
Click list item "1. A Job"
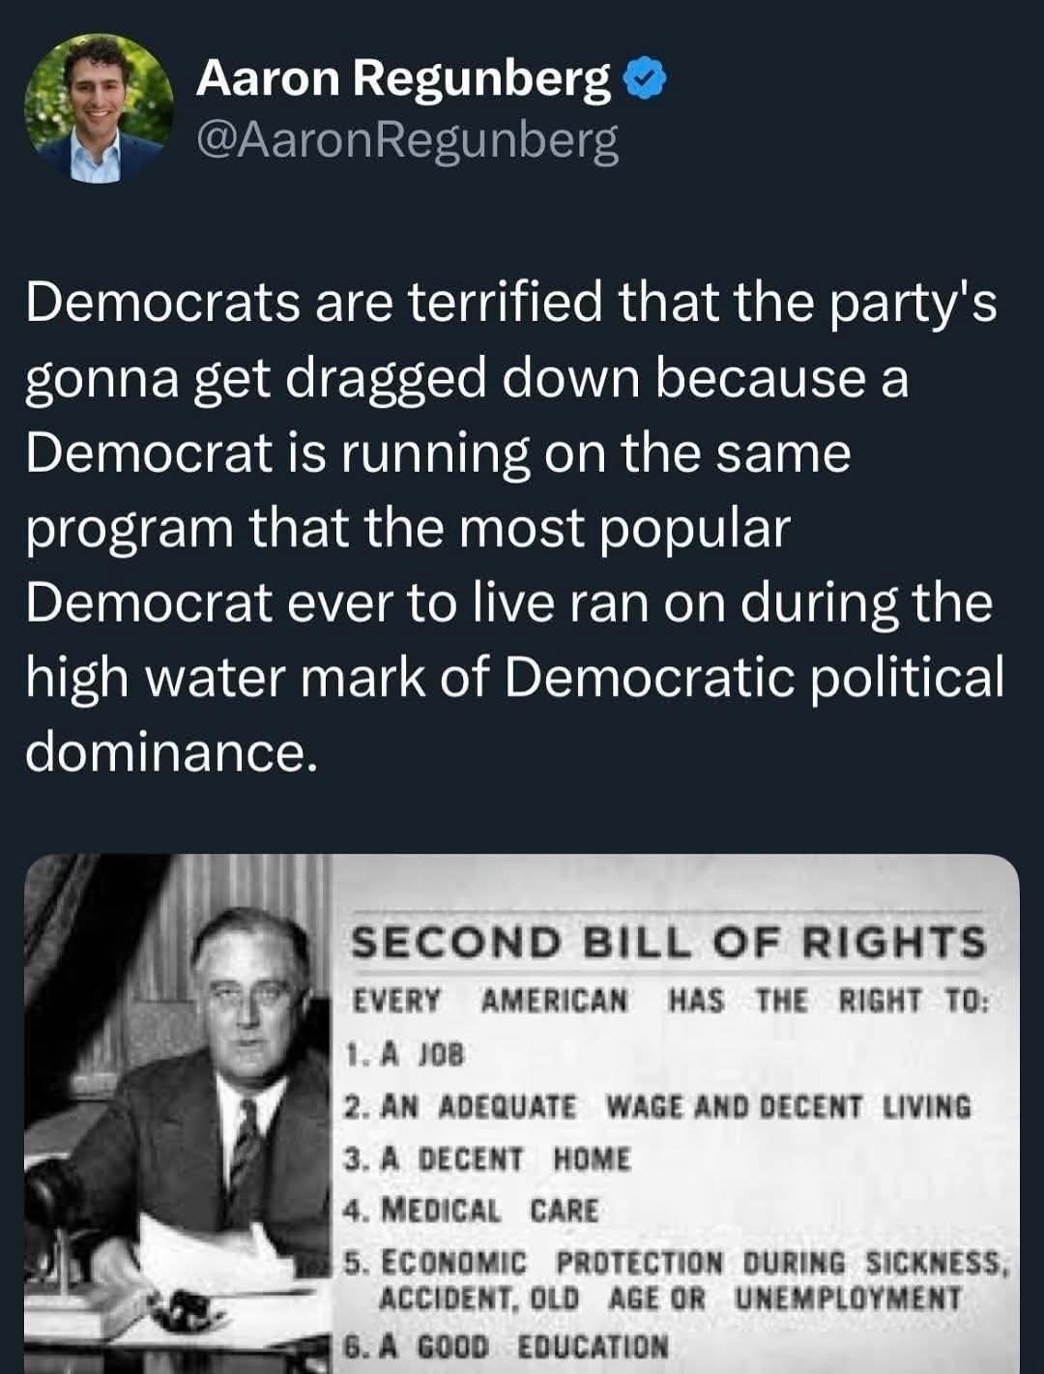tap(406, 1054)
